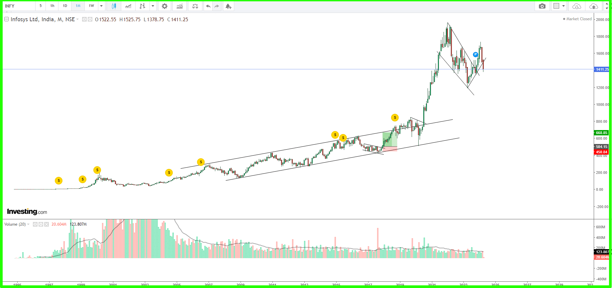Screen dimensions: 612x288
Task: Expand the time interval dropdown arrow
Action: tap(101, 6)
